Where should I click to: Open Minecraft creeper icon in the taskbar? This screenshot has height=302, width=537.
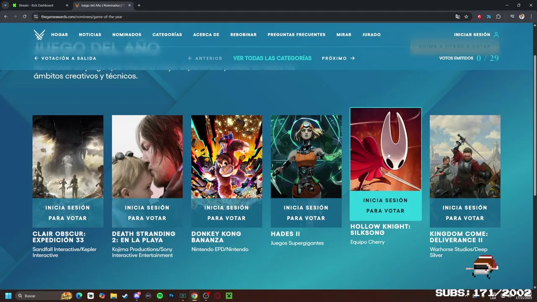229,296
